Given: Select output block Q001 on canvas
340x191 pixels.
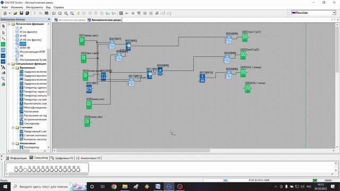Looking at the screenshot, I should tap(245, 38).
